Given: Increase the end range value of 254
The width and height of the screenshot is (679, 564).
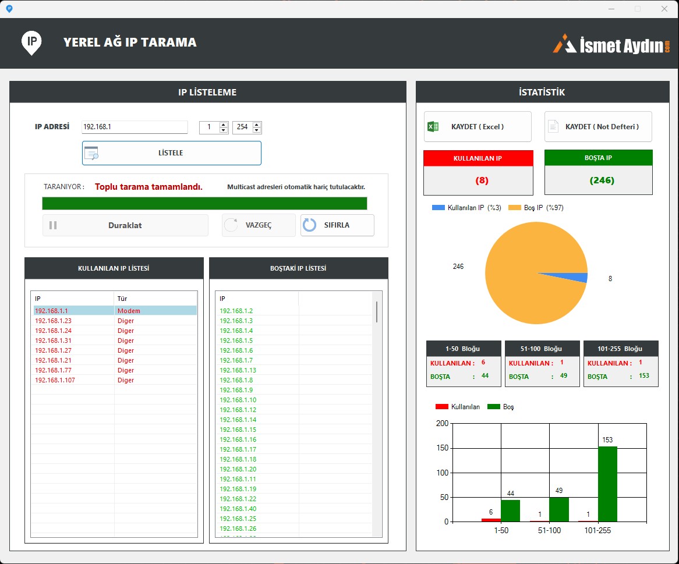Looking at the screenshot, I should pos(257,125).
